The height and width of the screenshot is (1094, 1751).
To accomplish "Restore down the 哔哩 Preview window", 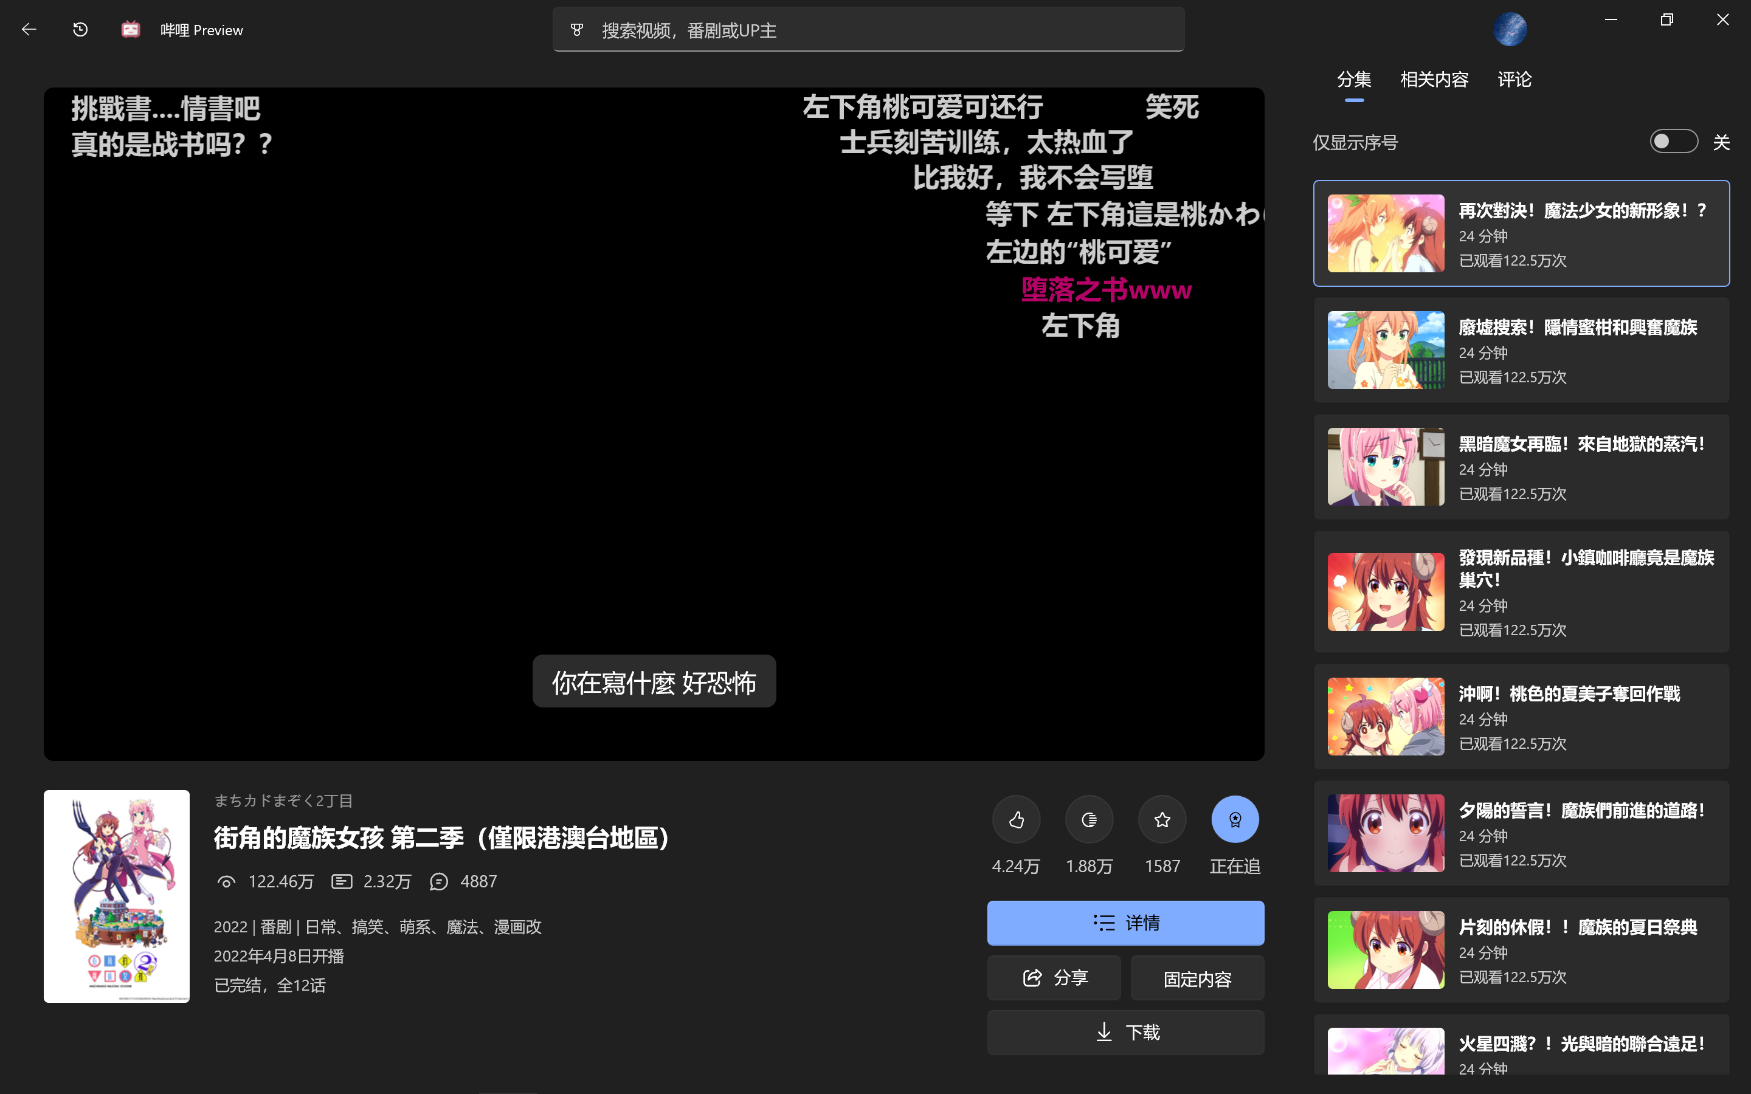I will (1666, 19).
